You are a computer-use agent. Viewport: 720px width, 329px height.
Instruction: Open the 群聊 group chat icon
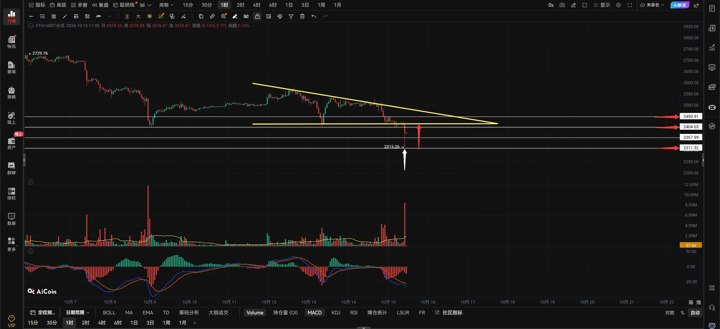click(11, 168)
